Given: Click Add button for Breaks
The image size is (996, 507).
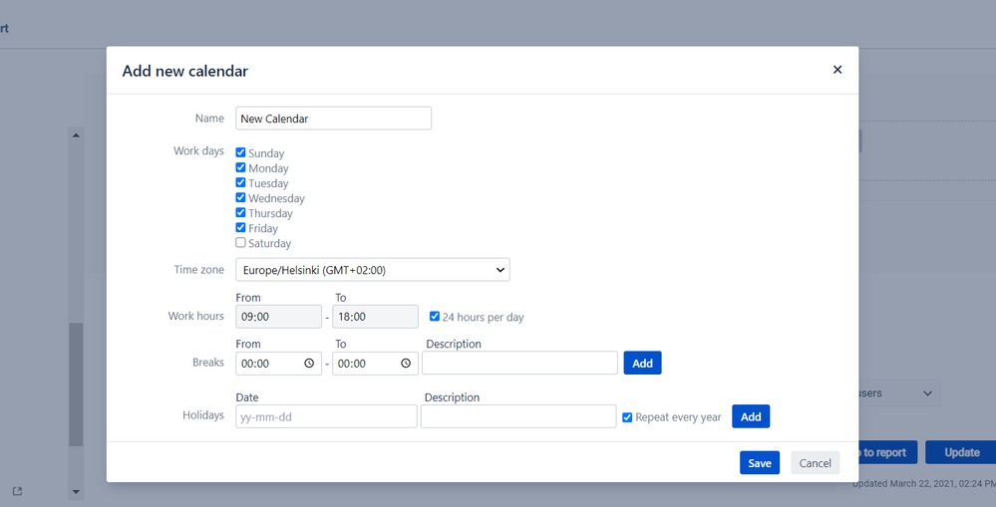Looking at the screenshot, I should coord(642,363).
